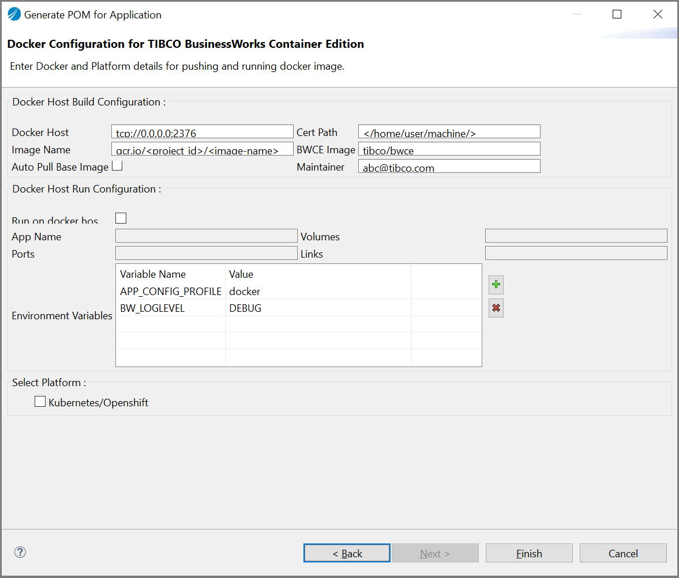The image size is (679, 578).
Task: Click the red X remove variable icon
Action: [496, 308]
